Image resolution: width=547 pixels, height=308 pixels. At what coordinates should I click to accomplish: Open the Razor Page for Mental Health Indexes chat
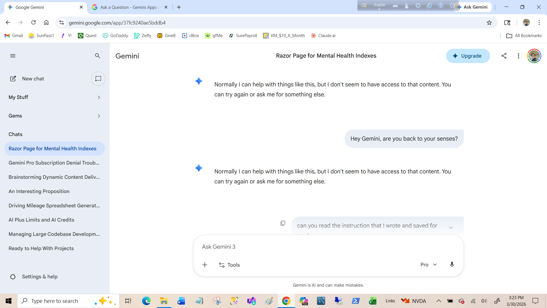[54, 149]
